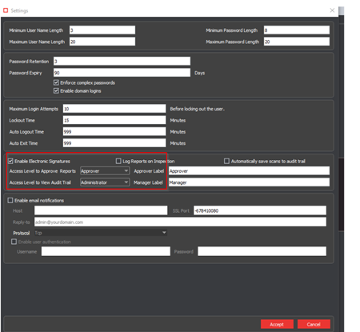Expand Access Level to View Audit Trail dropdown
The width and height of the screenshot is (360, 332).
pyautogui.click(x=105, y=182)
